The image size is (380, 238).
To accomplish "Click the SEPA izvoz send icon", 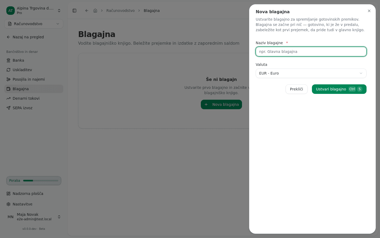I will click(x=8, y=108).
